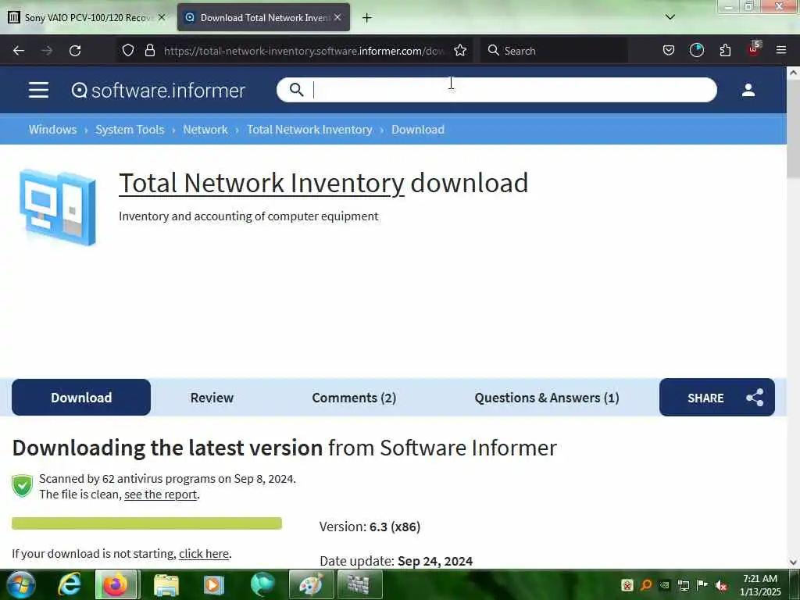Open a new browser tab

point(367,18)
